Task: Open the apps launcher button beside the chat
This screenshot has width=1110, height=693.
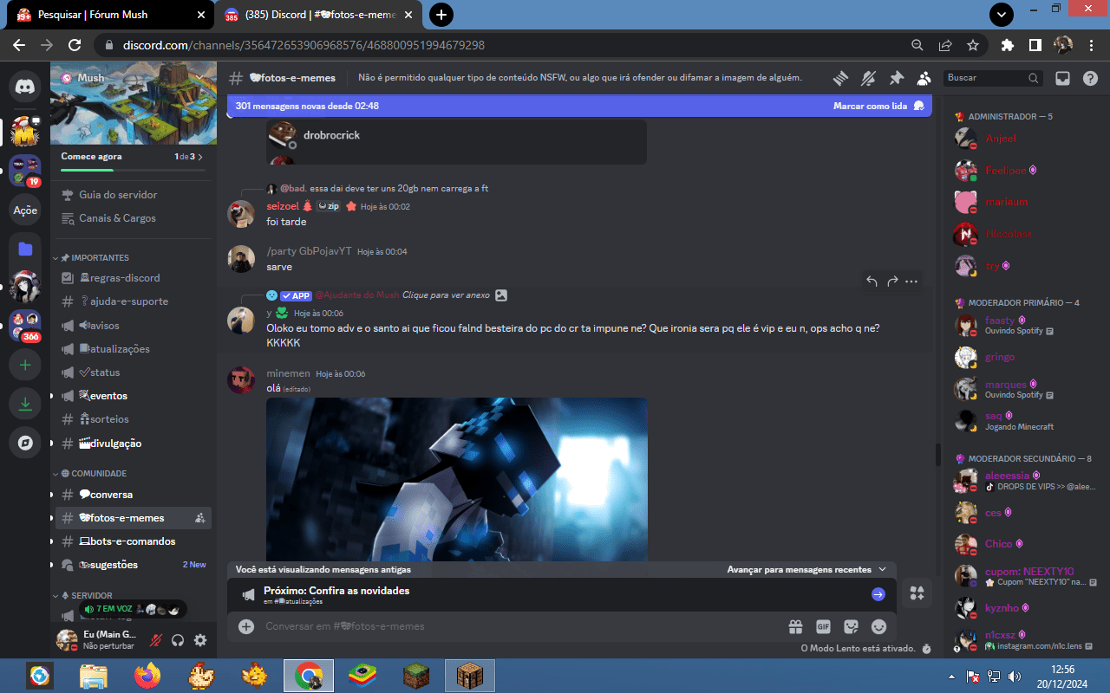Action: pyautogui.click(x=917, y=593)
